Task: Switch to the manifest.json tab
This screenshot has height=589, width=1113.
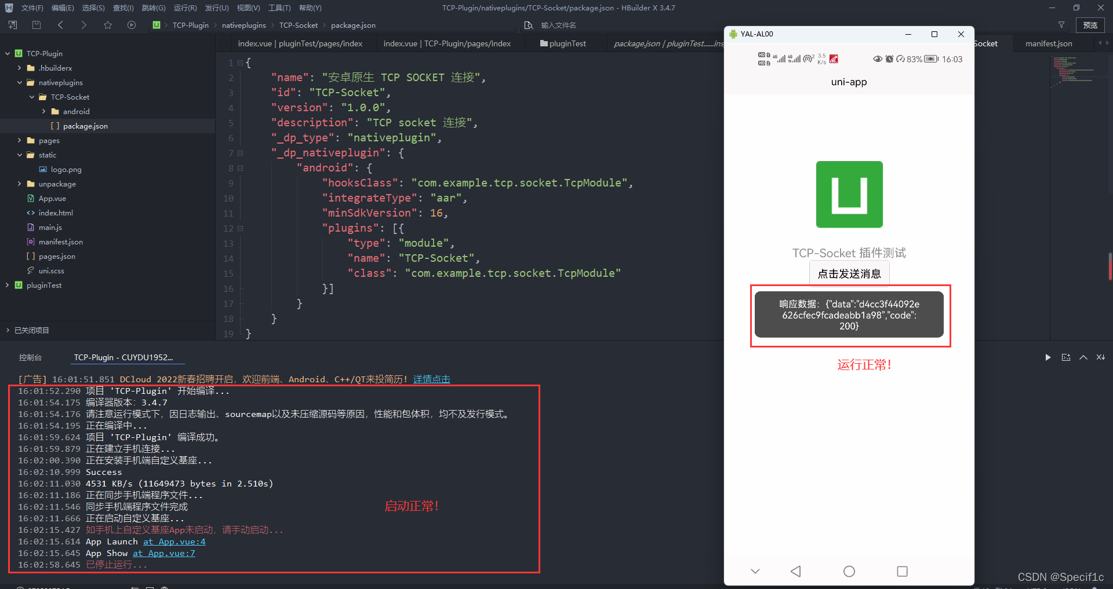Action: (x=1048, y=43)
